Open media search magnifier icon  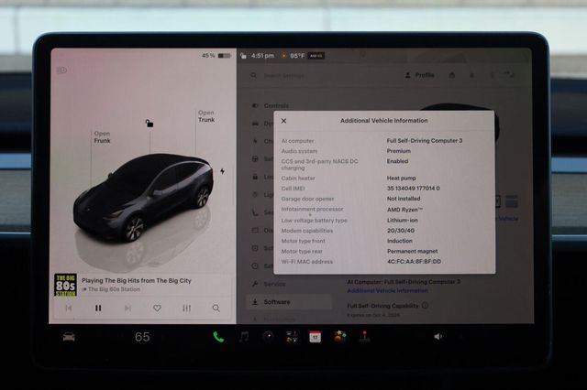click(x=216, y=309)
